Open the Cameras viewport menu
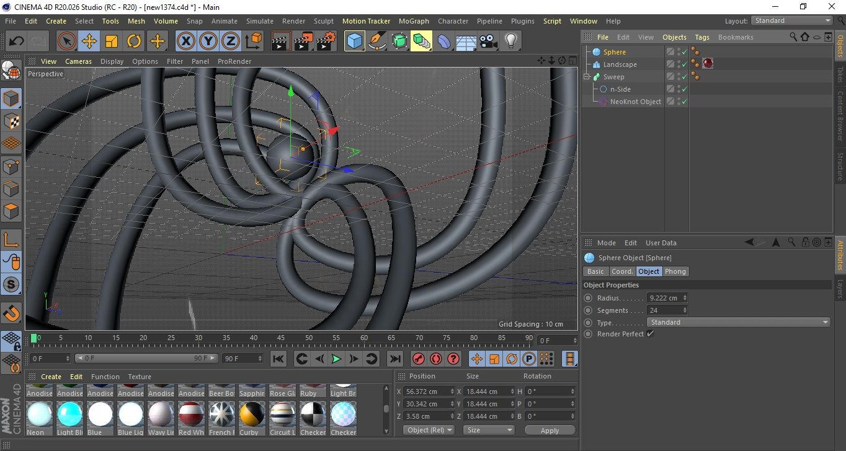The image size is (846, 451). coord(79,61)
